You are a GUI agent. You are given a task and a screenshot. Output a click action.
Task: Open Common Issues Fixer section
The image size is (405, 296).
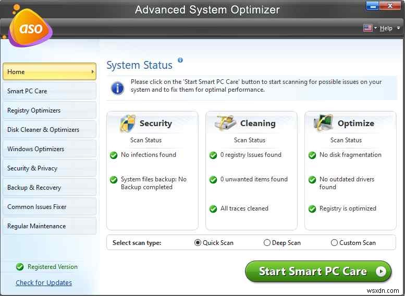pos(50,207)
